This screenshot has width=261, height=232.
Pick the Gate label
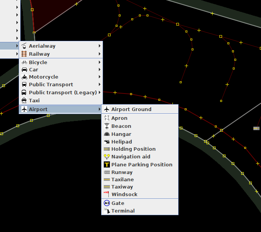pyautogui.click(x=118, y=203)
